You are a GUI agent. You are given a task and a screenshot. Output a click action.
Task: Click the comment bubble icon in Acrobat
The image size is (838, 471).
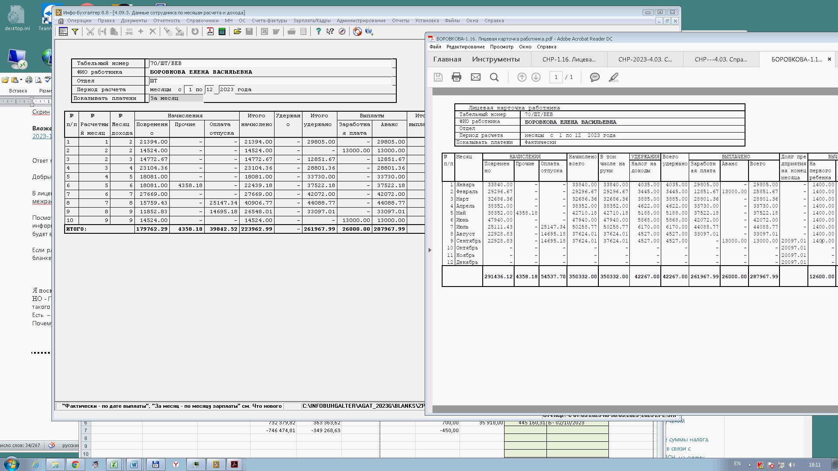click(x=594, y=77)
